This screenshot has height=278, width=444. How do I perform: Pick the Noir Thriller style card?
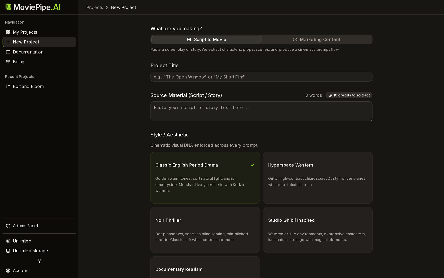[x=205, y=230]
